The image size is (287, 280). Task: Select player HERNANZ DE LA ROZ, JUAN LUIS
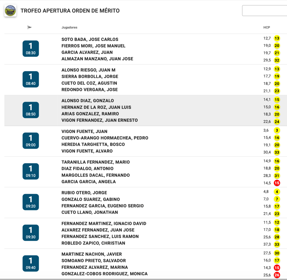96,107
